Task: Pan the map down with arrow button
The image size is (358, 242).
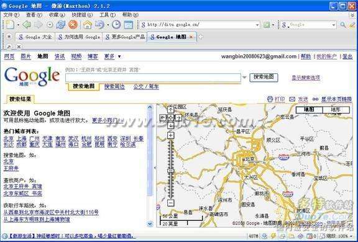Action: tap(171, 125)
